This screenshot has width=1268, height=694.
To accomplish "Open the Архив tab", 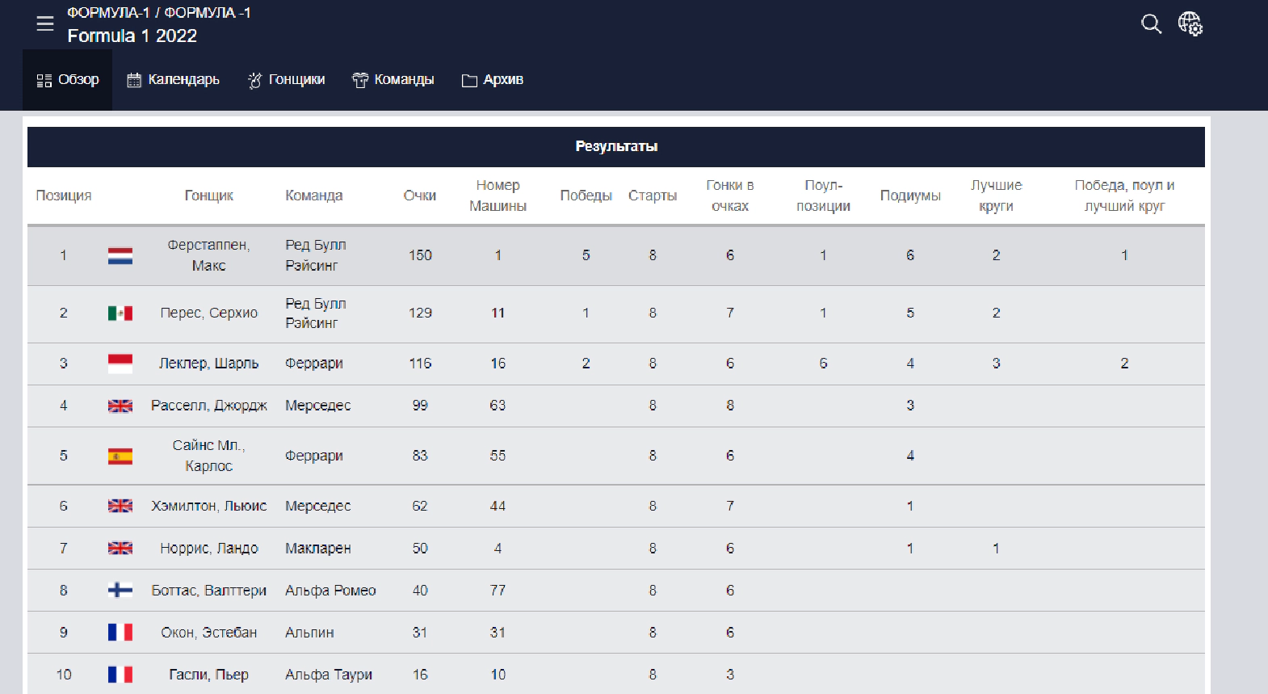I will (x=492, y=80).
